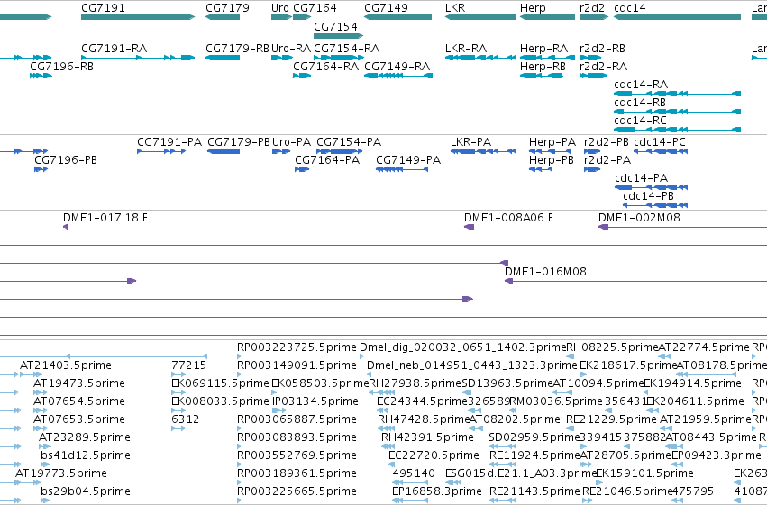Select the CG7154-PA protein label
This screenshot has height=505, width=767.
[x=349, y=142]
